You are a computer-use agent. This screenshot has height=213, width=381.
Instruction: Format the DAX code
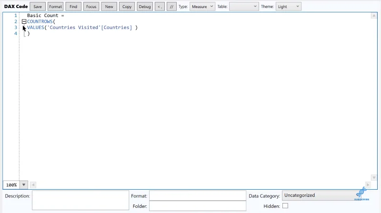tap(55, 7)
